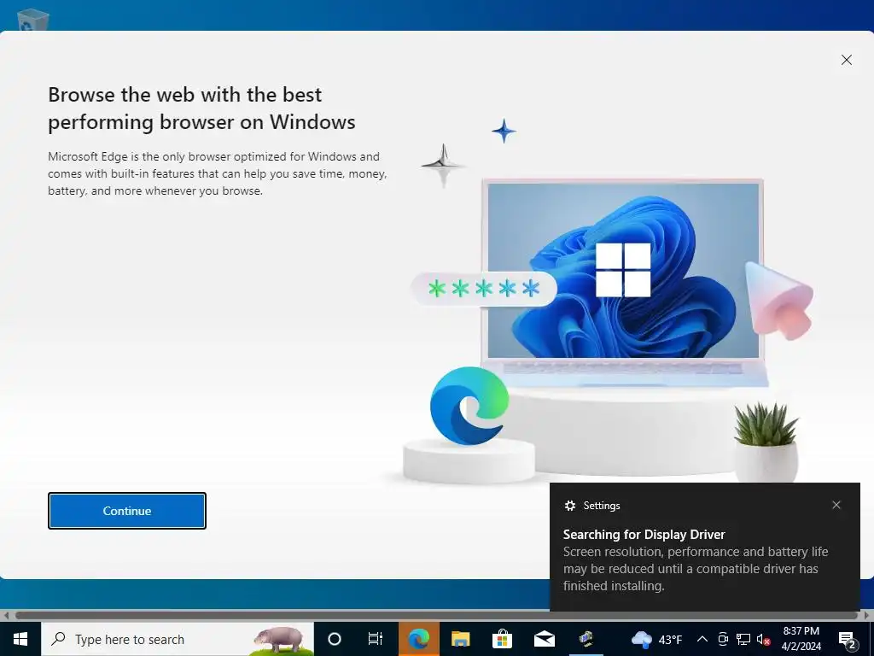Open the Action Center notifications icon
874x656 pixels.
(847, 639)
